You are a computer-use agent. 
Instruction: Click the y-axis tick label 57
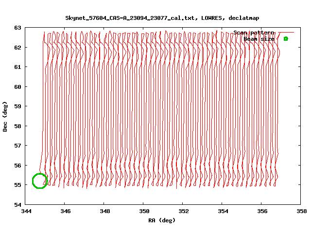[17, 146]
